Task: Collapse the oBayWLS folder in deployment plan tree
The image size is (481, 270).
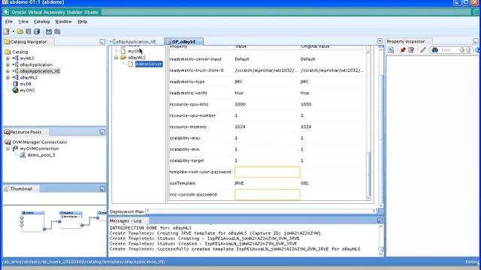Action: (x=116, y=58)
